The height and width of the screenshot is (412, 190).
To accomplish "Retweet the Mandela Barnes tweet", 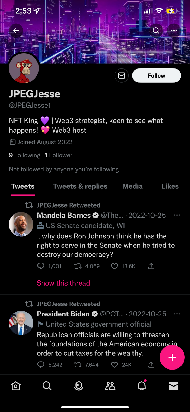I will (78, 266).
